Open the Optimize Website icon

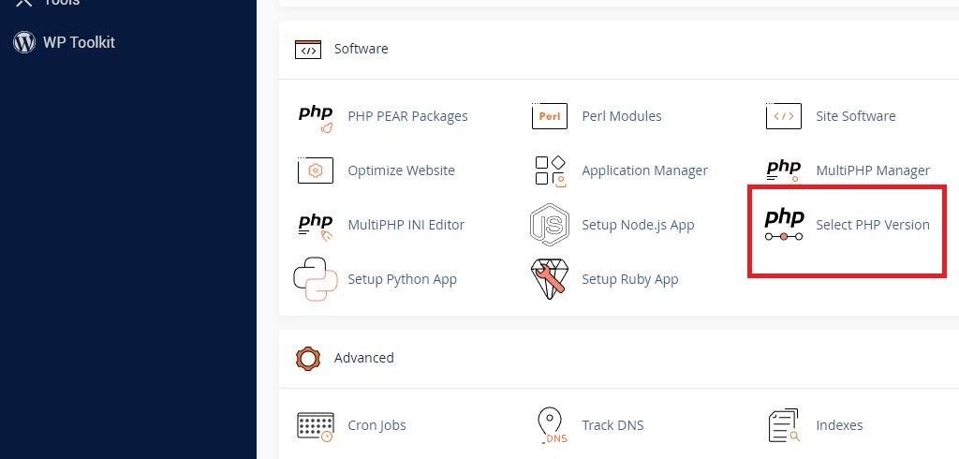316,170
